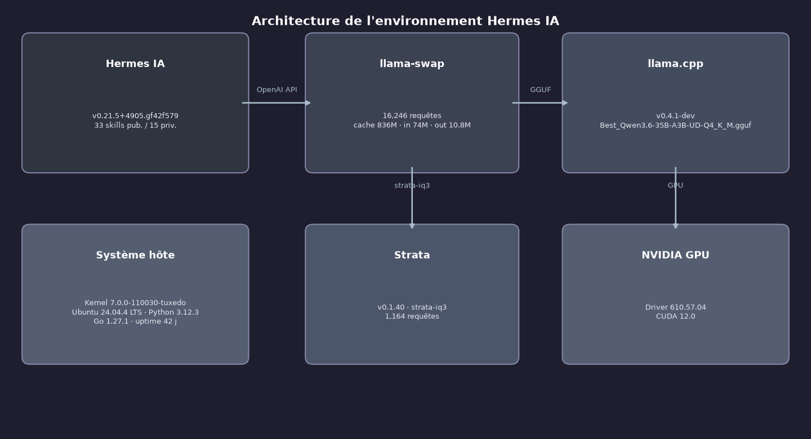The image size is (811, 439).
Task: Click the "GGUF" arrow label
Action: [x=540, y=90]
